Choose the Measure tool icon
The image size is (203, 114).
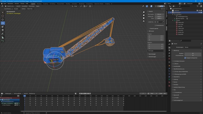point(3,37)
